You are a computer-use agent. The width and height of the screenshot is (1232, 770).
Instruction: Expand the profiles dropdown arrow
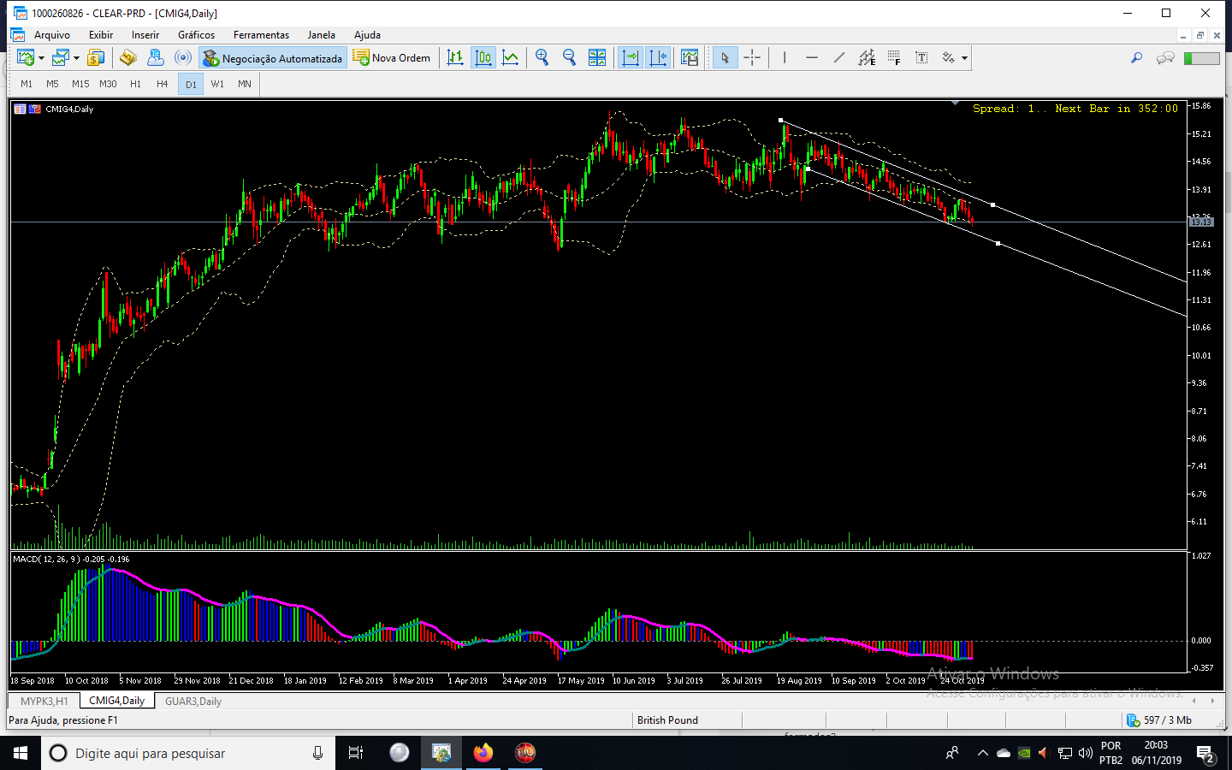(x=76, y=58)
